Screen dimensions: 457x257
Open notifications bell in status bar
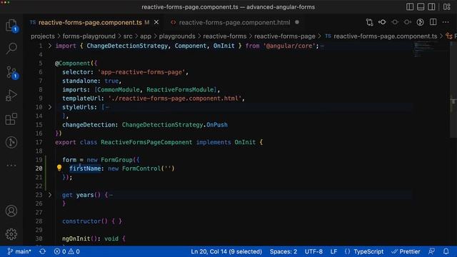(x=446, y=251)
